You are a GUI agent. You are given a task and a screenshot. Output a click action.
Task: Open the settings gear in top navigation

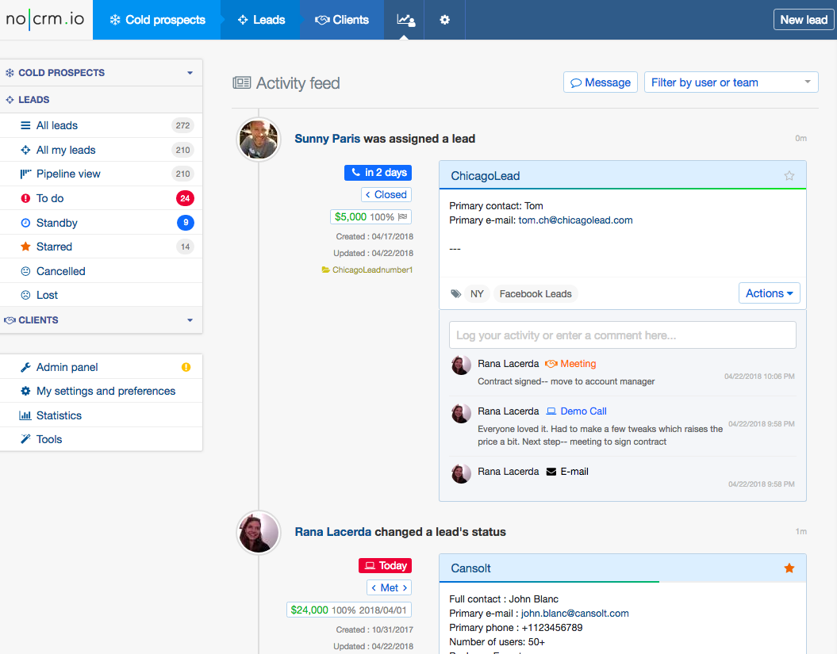point(444,20)
